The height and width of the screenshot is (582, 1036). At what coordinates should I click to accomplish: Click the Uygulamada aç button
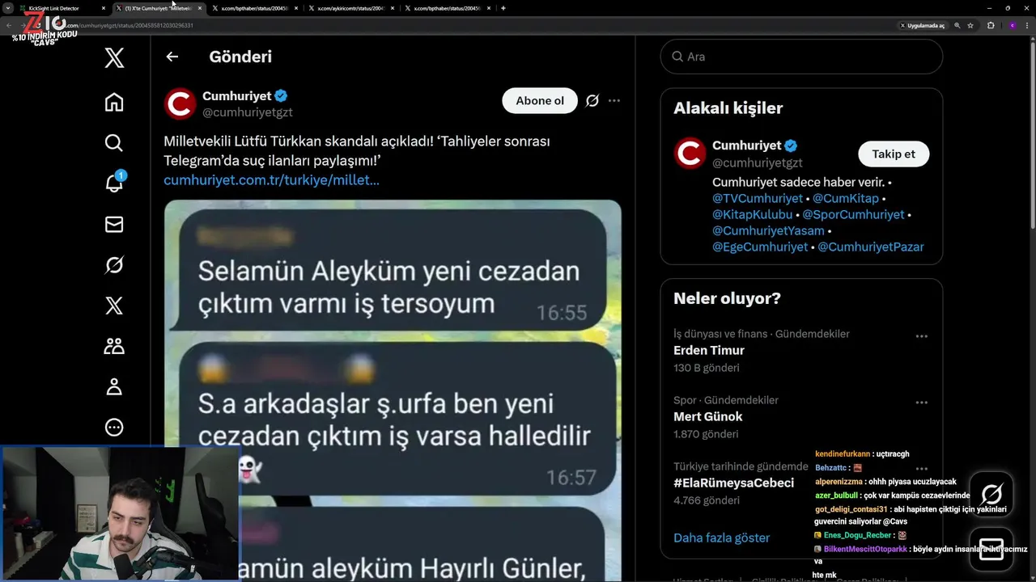point(923,25)
